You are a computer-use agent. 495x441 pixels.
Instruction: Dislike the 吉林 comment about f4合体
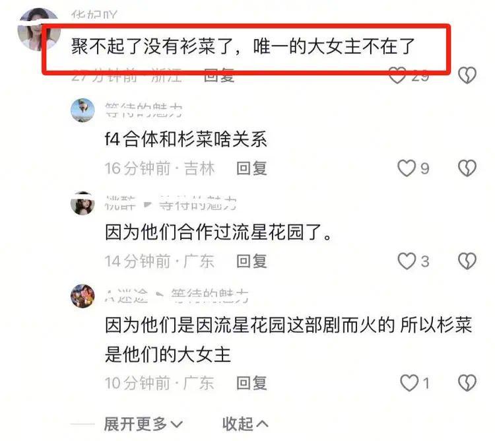pos(467,168)
